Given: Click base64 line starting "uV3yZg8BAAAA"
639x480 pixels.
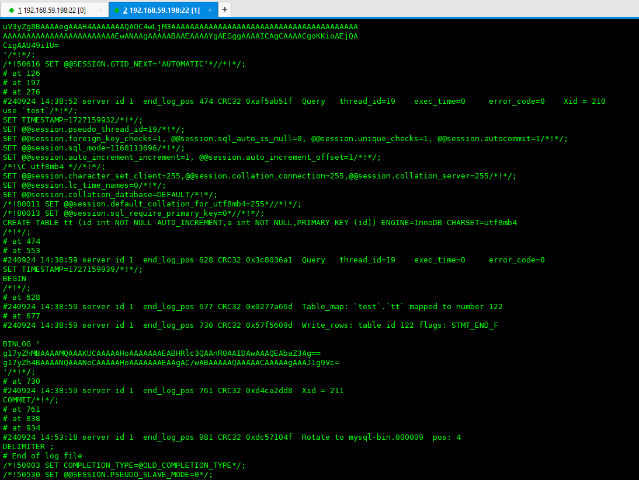Looking at the screenshot, I should 180,26.
